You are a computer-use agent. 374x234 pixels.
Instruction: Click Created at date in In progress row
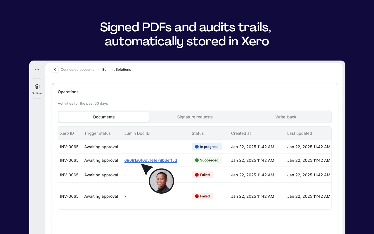(253, 147)
